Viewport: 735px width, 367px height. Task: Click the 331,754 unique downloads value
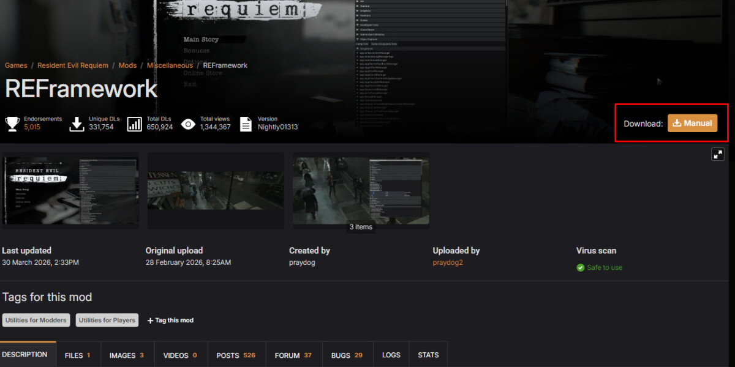(x=101, y=127)
